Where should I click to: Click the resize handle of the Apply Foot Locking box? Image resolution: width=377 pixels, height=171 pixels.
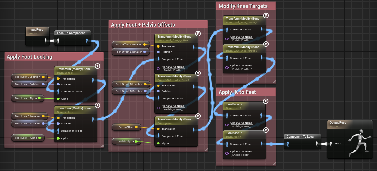click(102, 145)
